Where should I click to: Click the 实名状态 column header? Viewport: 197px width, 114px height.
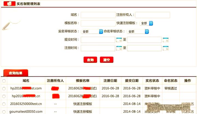[x=152, y=81]
